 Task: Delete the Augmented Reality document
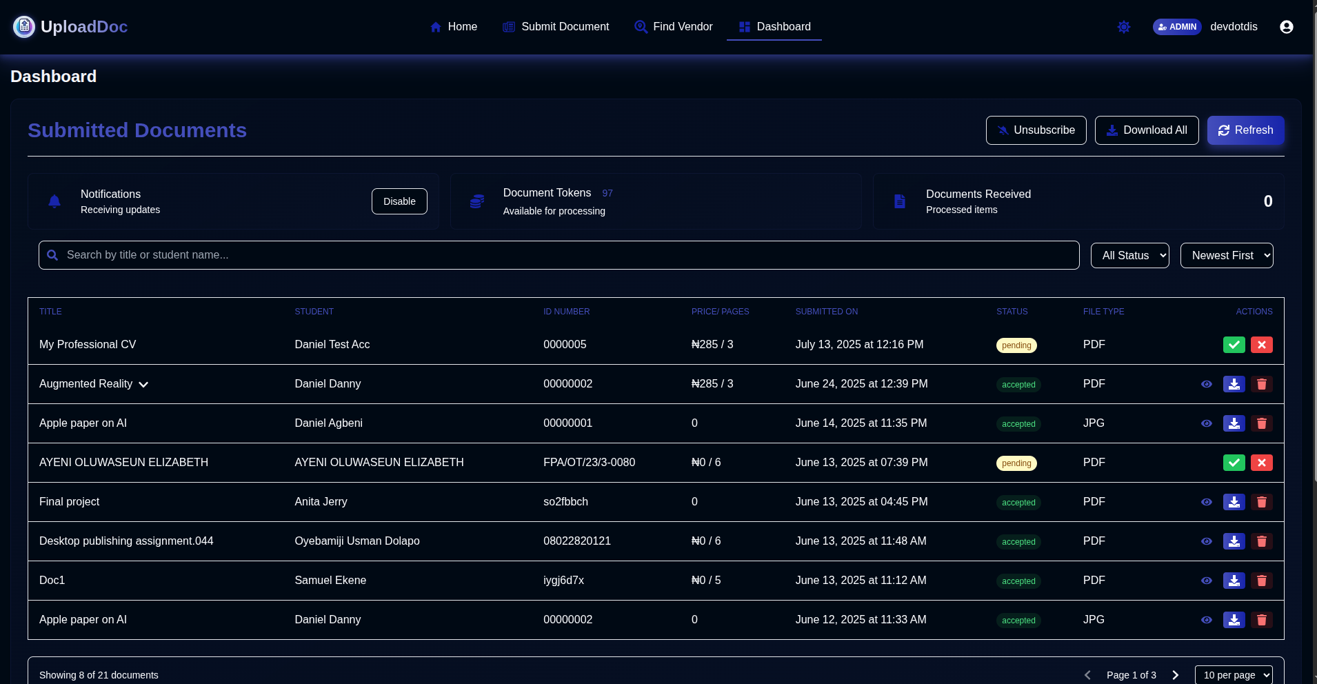click(x=1262, y=384)
